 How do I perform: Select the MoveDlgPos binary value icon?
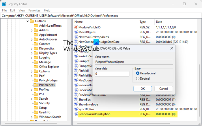pos(76,32)
